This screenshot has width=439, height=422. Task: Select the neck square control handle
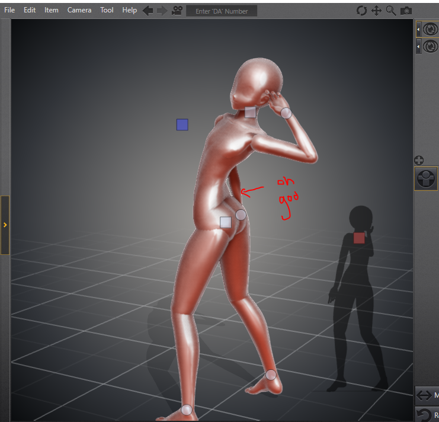250,112
